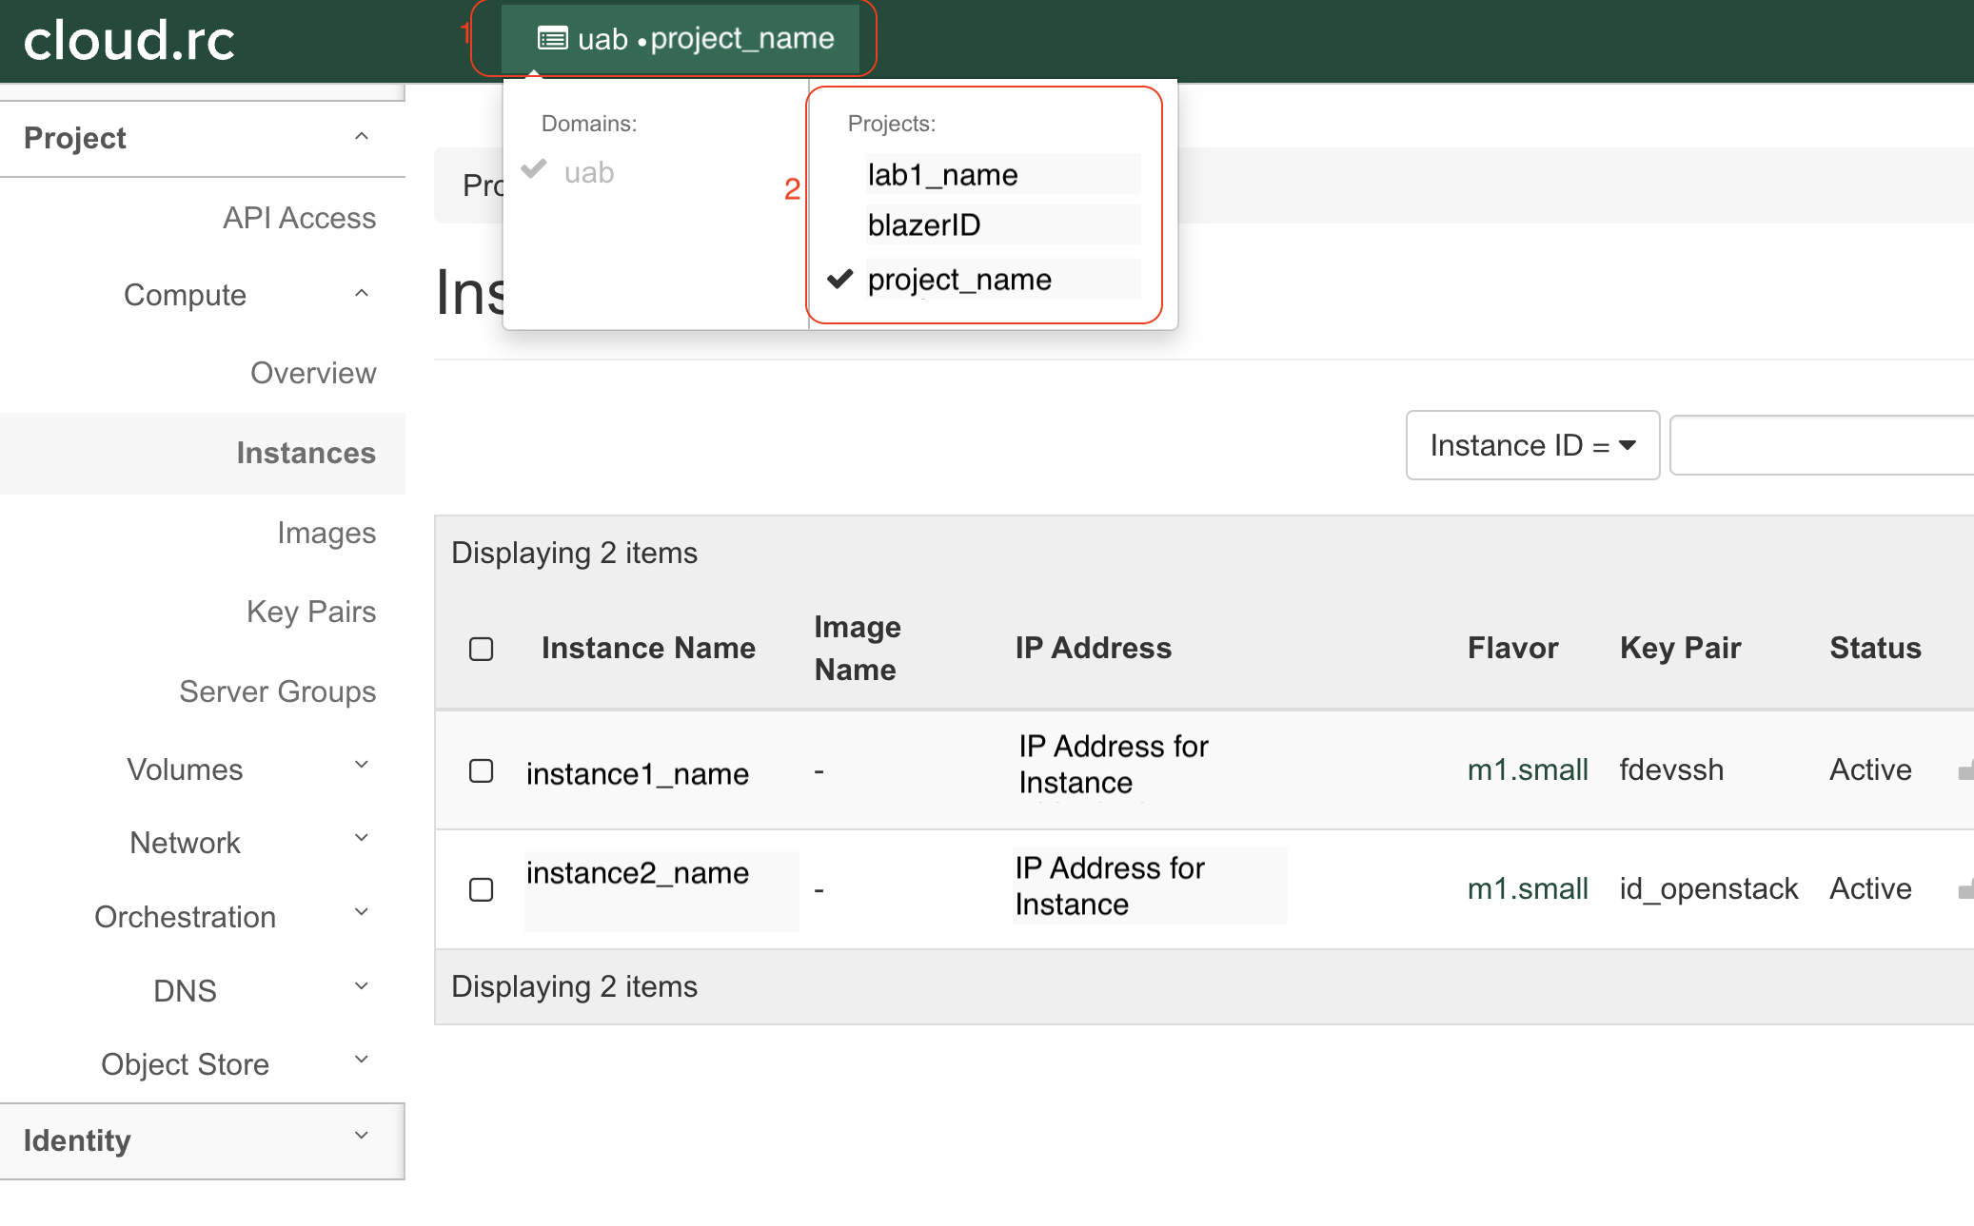The image size is (1974, 1226).
Task: Open the Key Pairs page
Action: coord(310,612)
